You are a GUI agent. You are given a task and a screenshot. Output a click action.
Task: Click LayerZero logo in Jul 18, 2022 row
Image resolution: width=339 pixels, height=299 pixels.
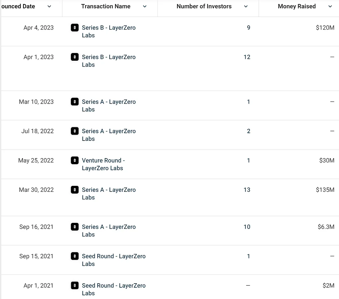coord(75,131)
